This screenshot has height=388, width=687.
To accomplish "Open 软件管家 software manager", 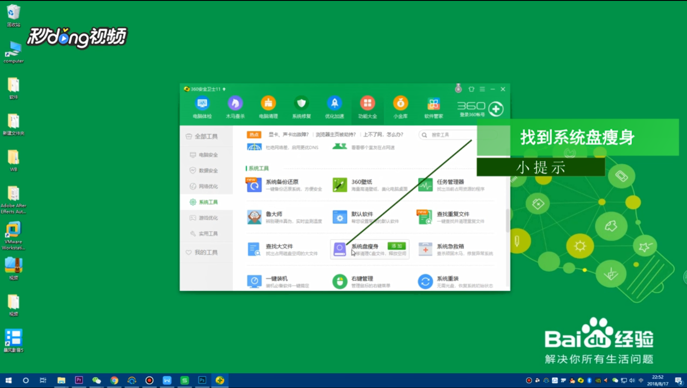I will 434,107.
